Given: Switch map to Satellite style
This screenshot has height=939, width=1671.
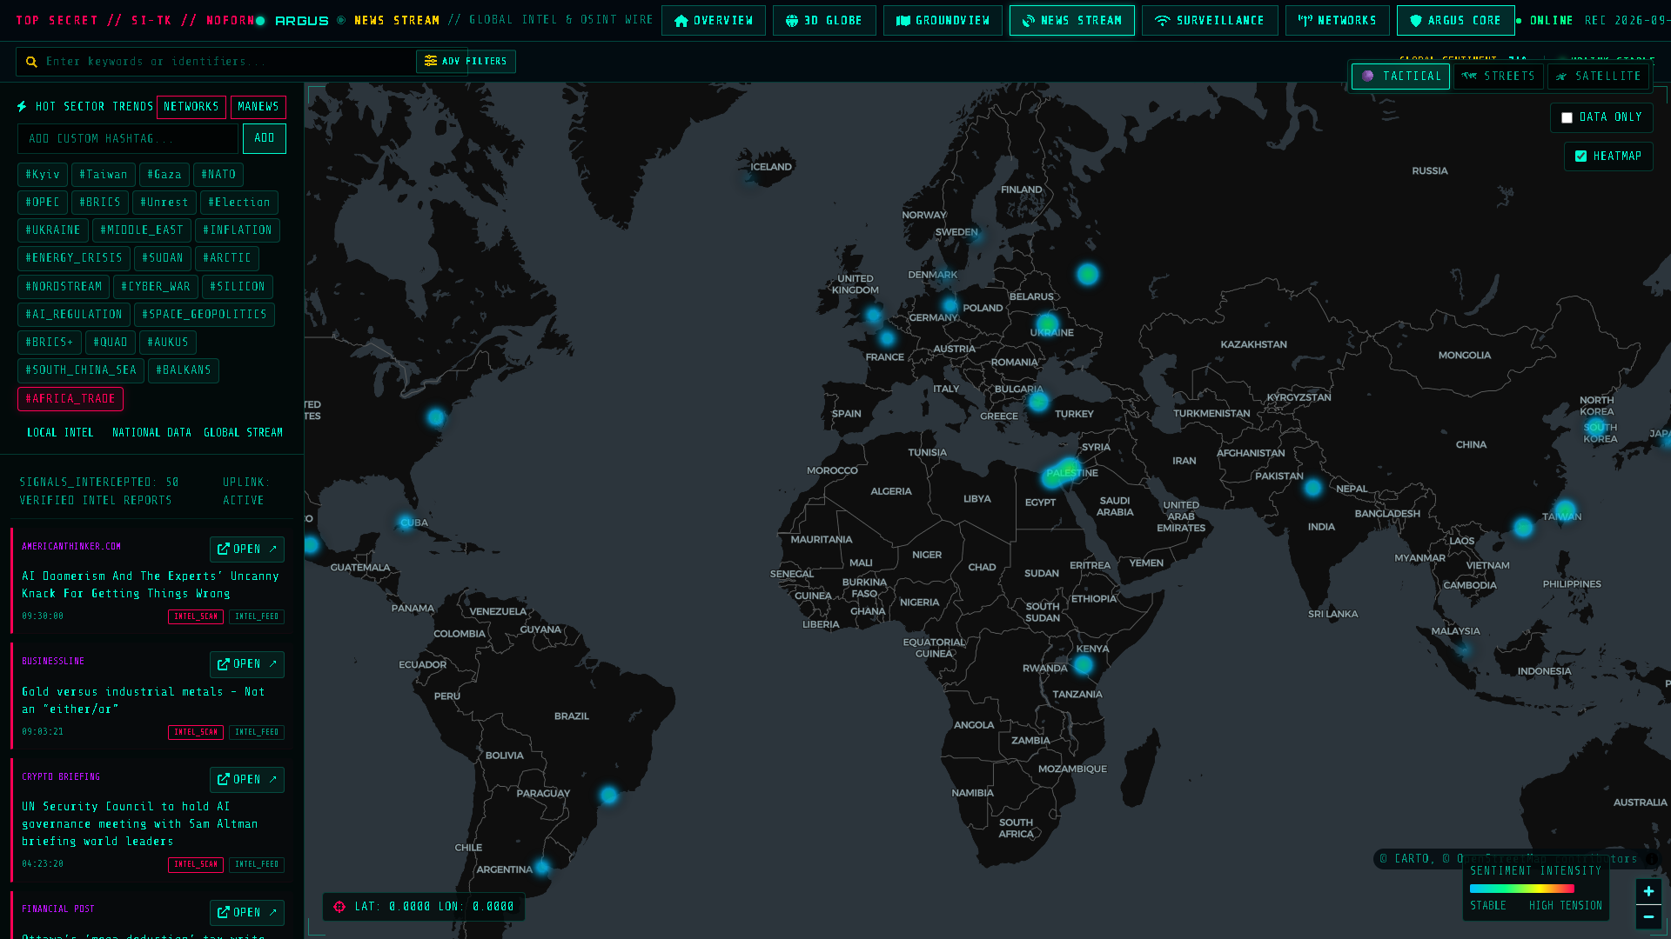Looking at the screenshot, I should click(1598, 77).
